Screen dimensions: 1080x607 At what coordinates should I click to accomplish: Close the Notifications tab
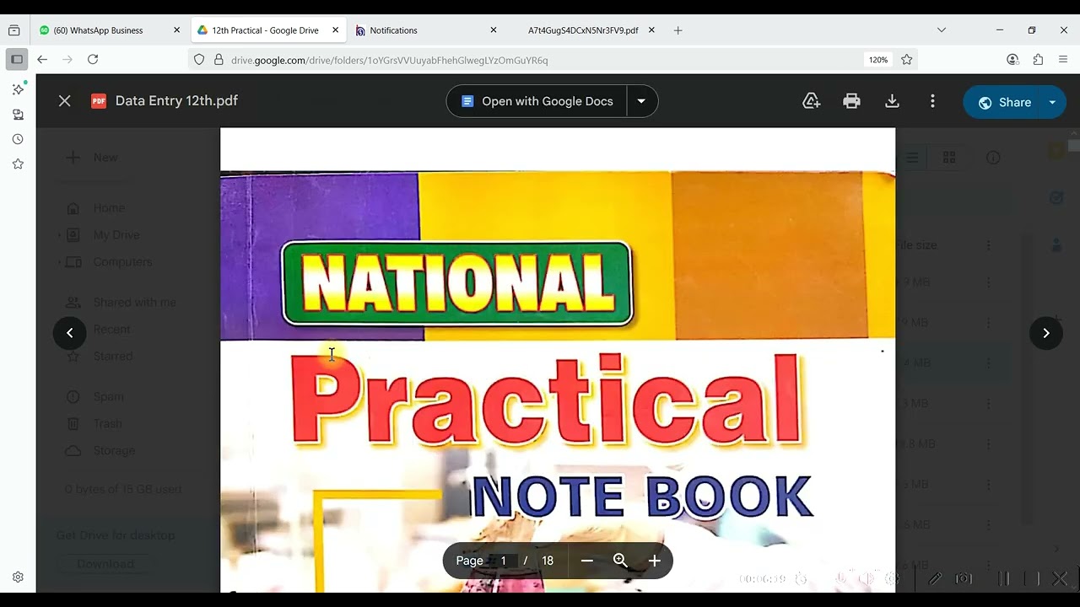(494, 30)
